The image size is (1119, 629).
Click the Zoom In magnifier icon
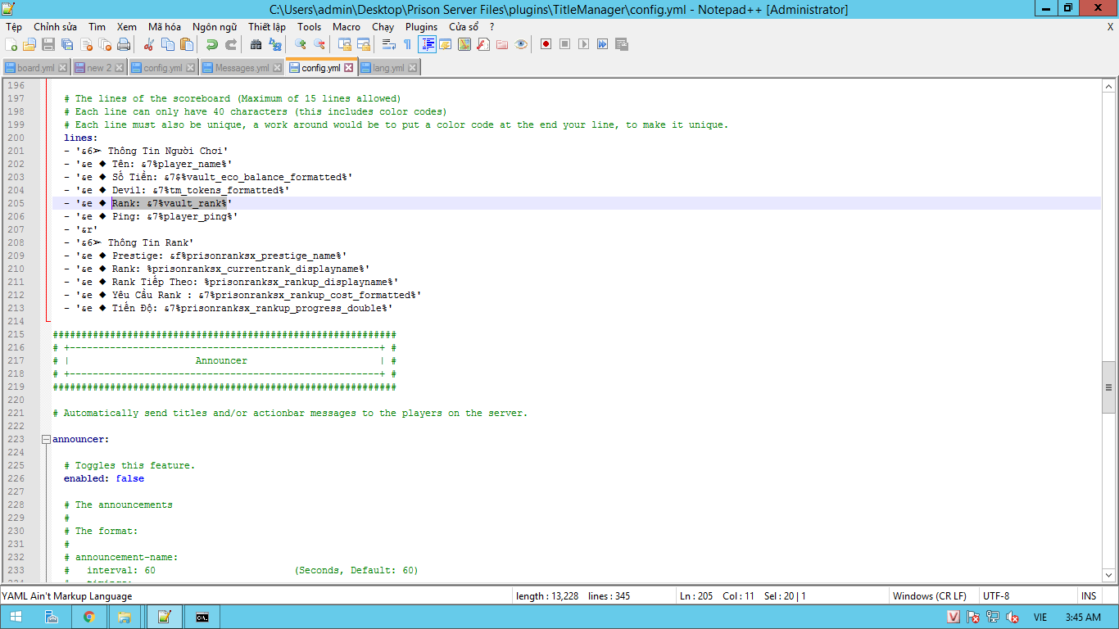point(301,44)
